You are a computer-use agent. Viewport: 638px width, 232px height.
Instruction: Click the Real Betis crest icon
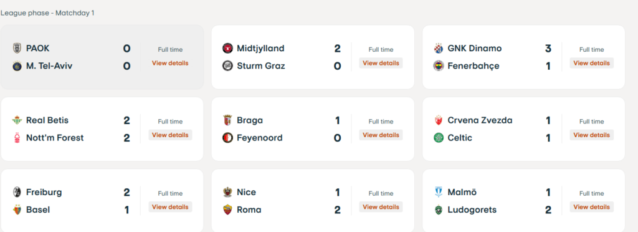point(17,120)
